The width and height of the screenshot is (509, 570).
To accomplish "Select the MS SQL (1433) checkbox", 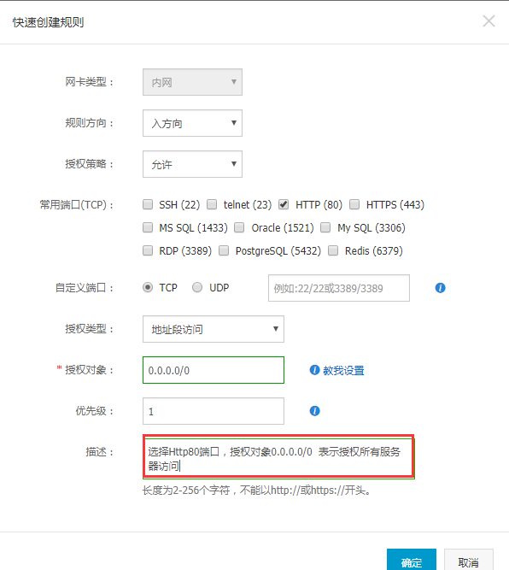I will point(148,227).
